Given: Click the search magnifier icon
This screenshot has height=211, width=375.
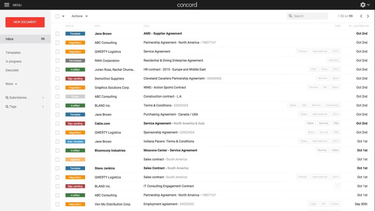Looking at the screenshot, I should [x=290, y=16].
